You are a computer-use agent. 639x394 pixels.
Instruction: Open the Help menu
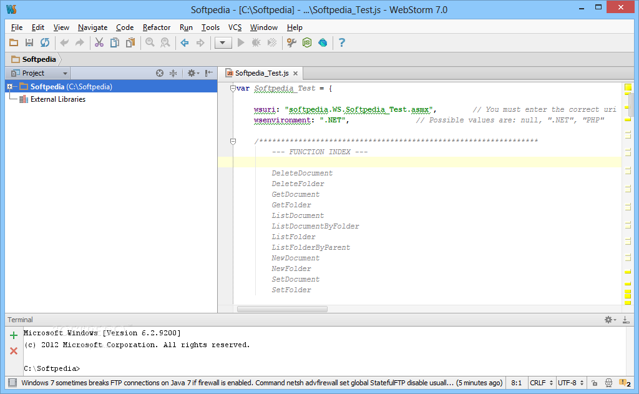pos(295,27)
